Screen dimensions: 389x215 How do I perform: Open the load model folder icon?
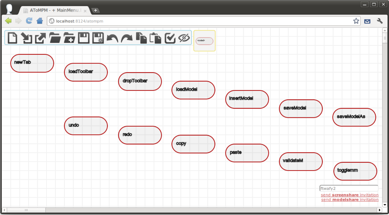(55, 38)
